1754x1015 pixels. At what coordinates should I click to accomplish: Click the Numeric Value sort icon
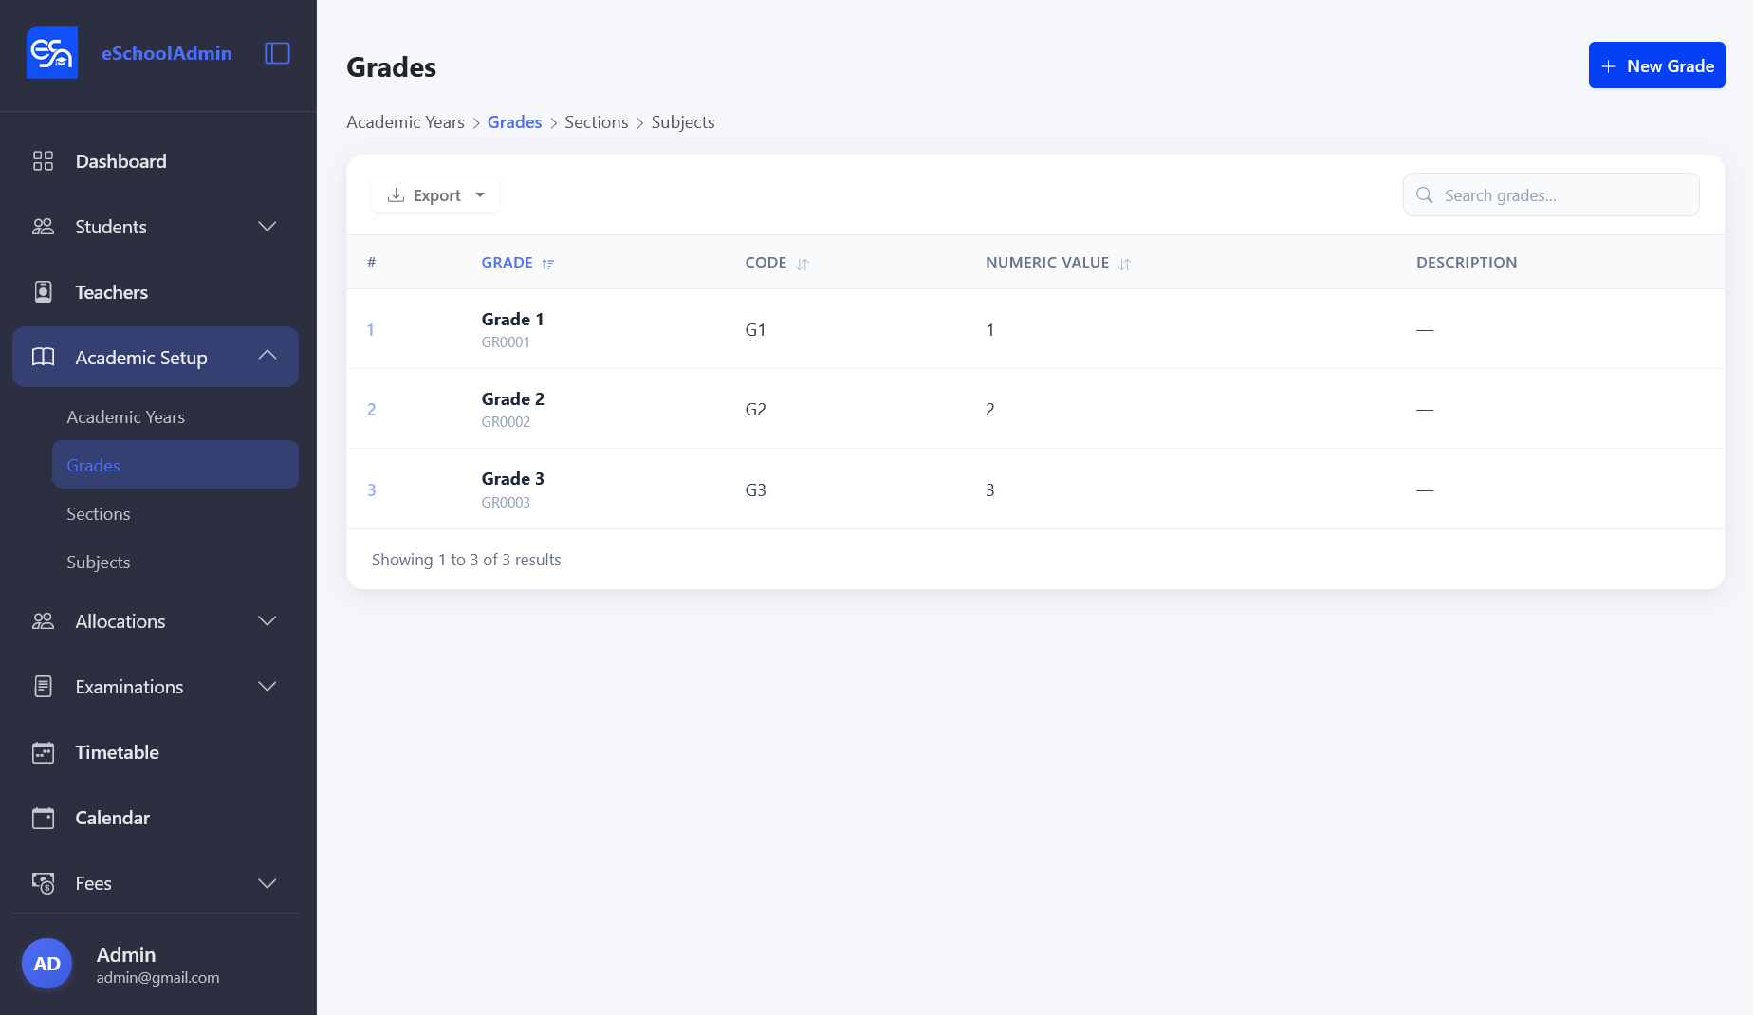[x=1124, y=264]
